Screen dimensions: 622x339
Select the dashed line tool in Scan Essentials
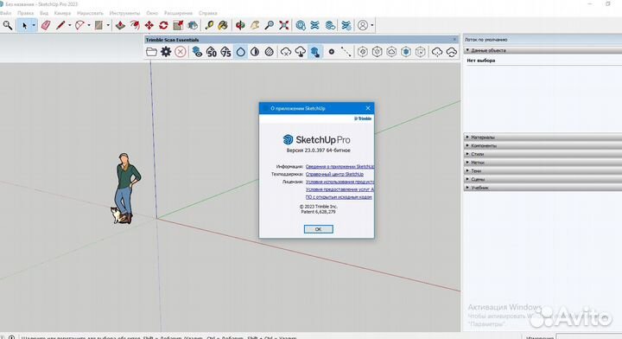click(346, 52)
